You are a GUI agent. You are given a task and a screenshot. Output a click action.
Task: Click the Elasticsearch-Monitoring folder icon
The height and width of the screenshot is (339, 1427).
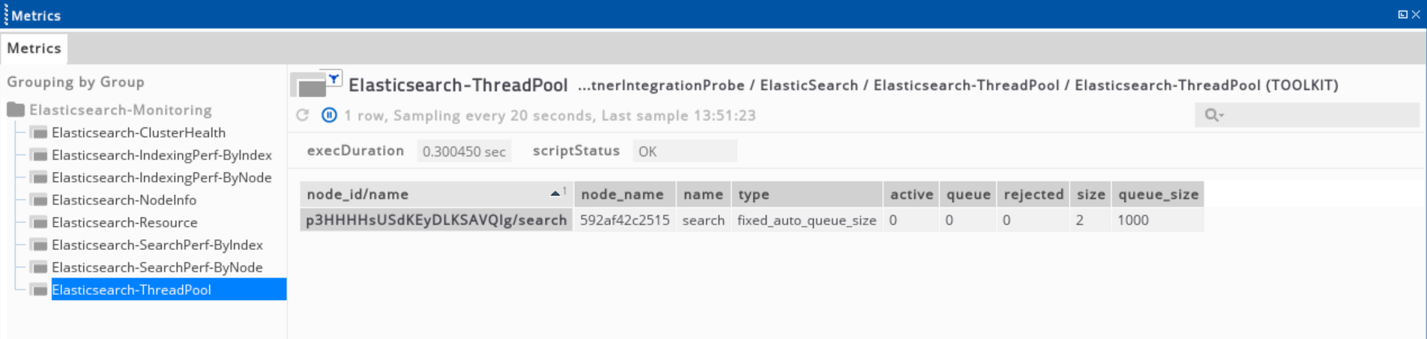tap(16, 110)
